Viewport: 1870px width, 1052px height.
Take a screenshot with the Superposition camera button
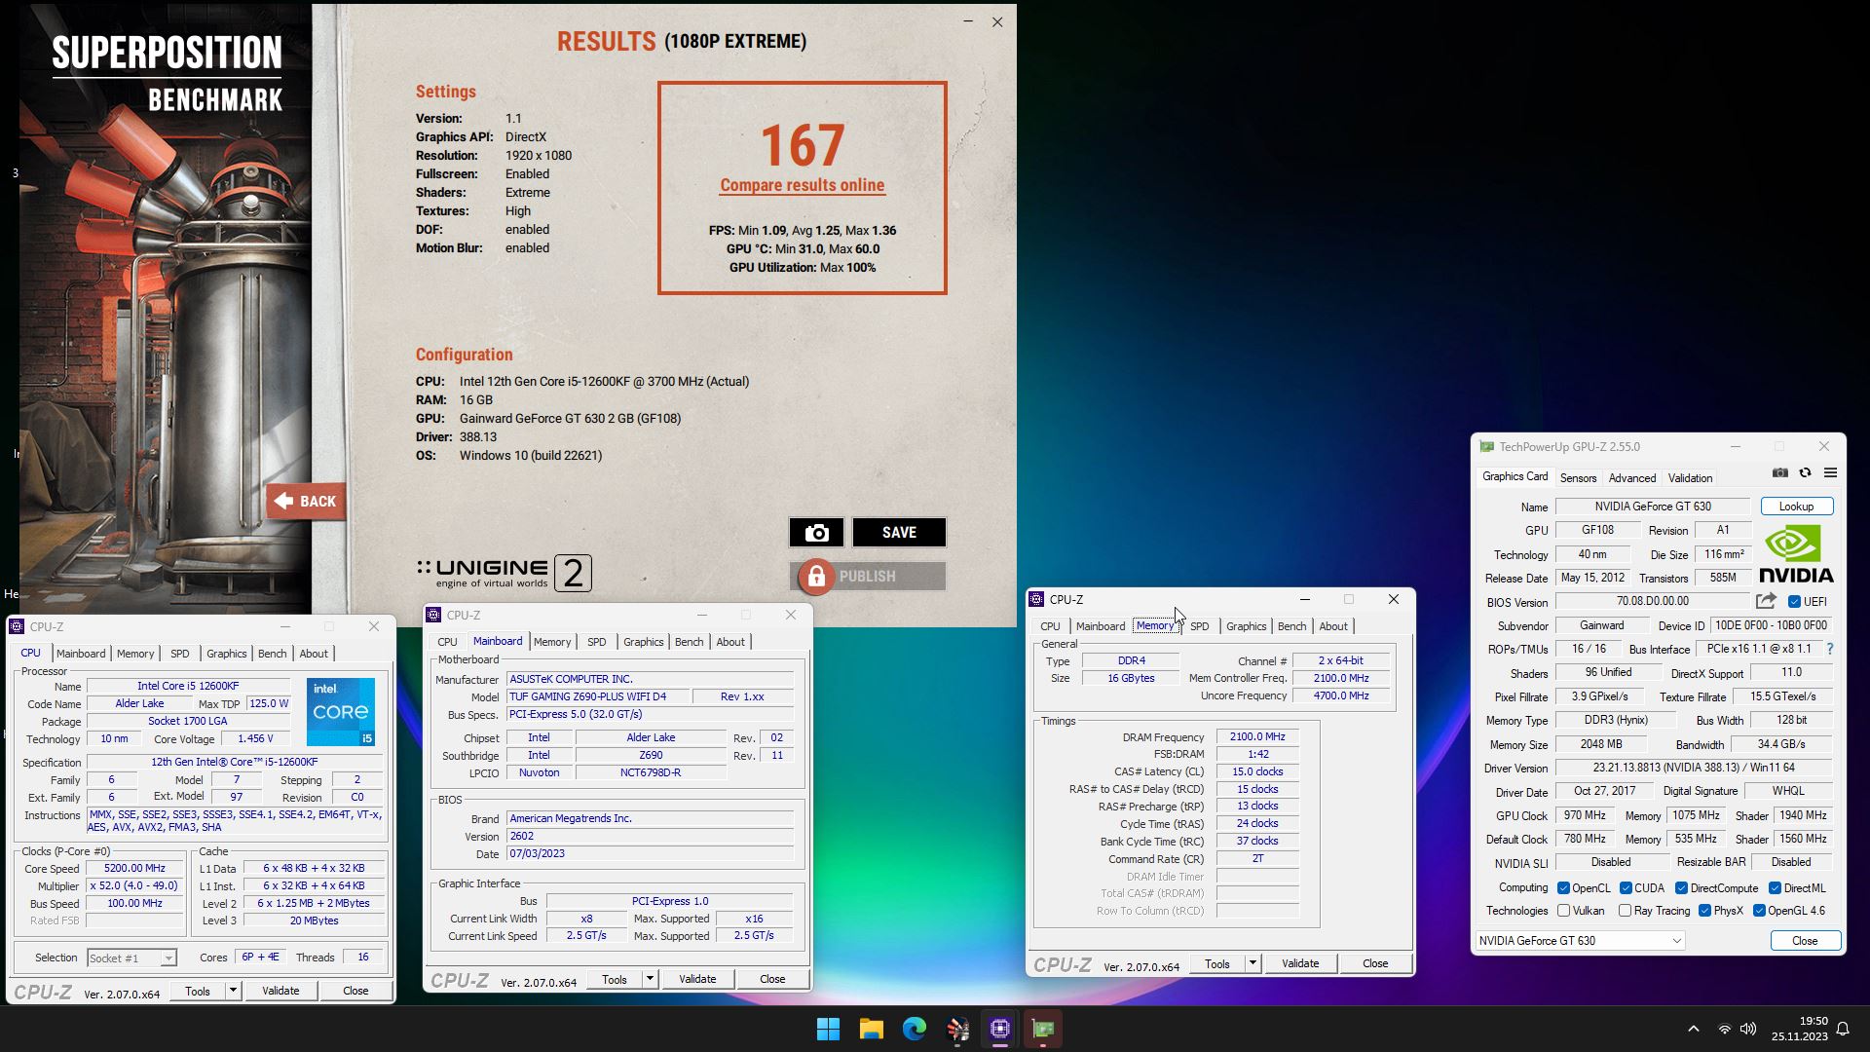click(816, 533)
